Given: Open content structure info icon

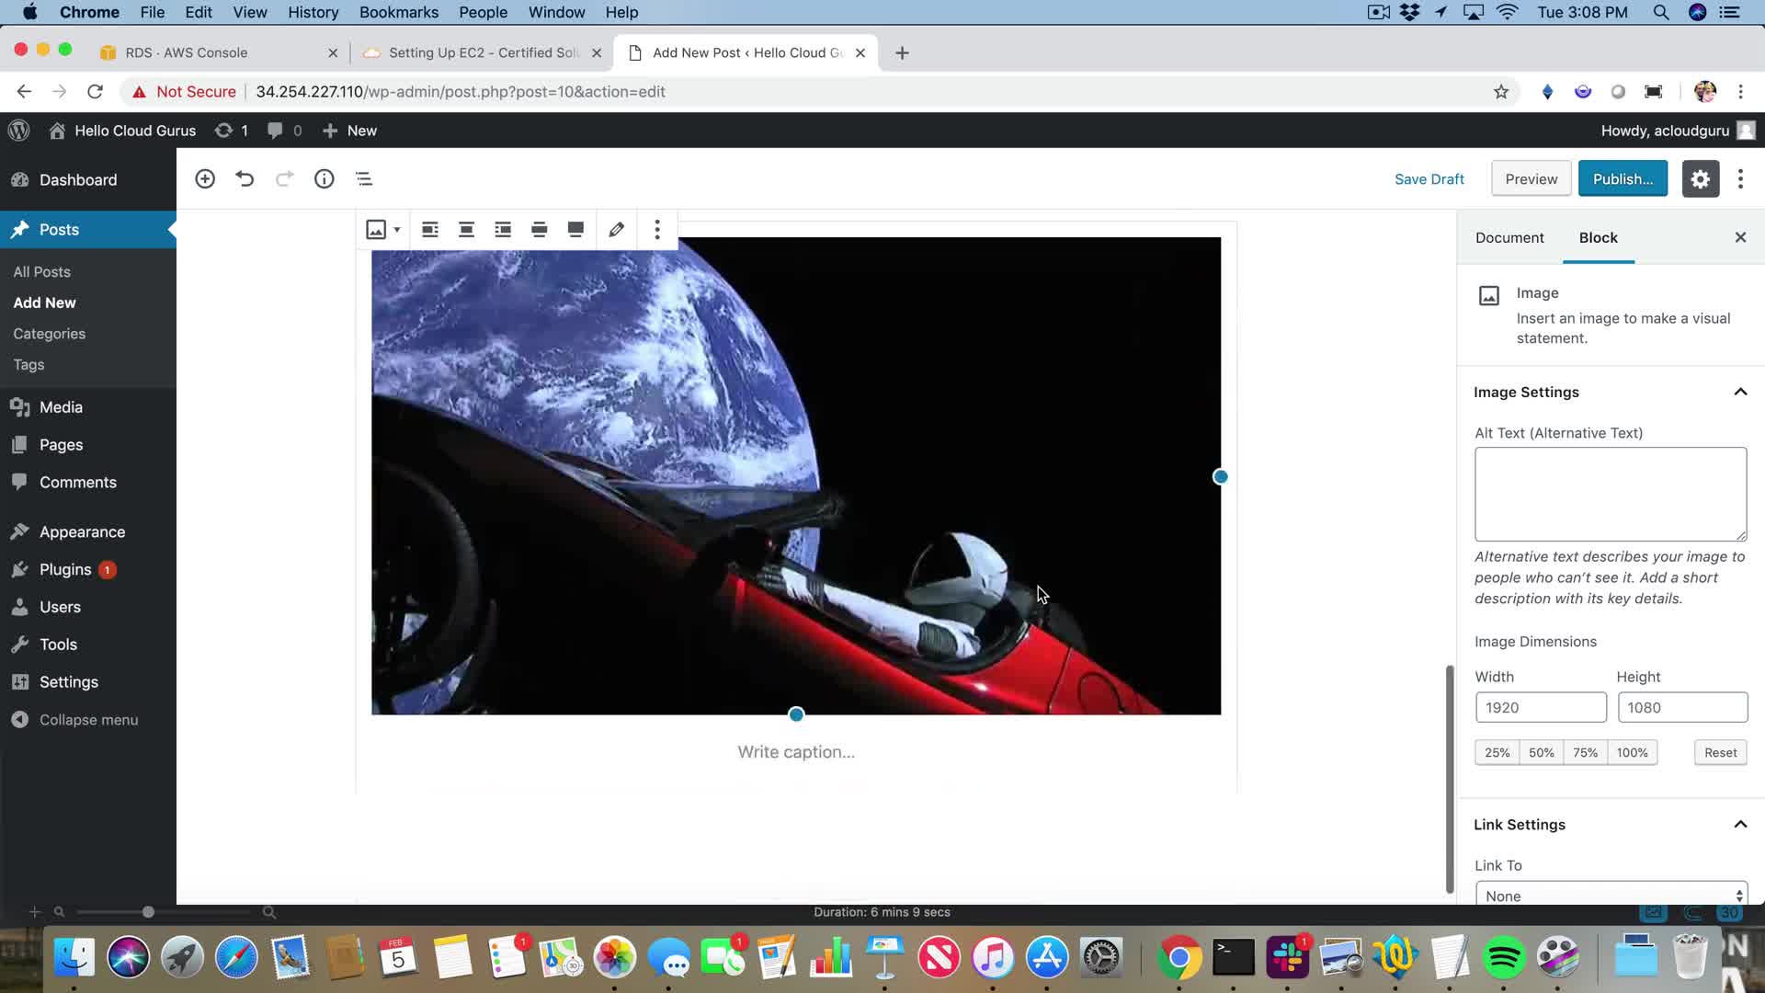Looking at the screenshot, I should tap(324, 178).
